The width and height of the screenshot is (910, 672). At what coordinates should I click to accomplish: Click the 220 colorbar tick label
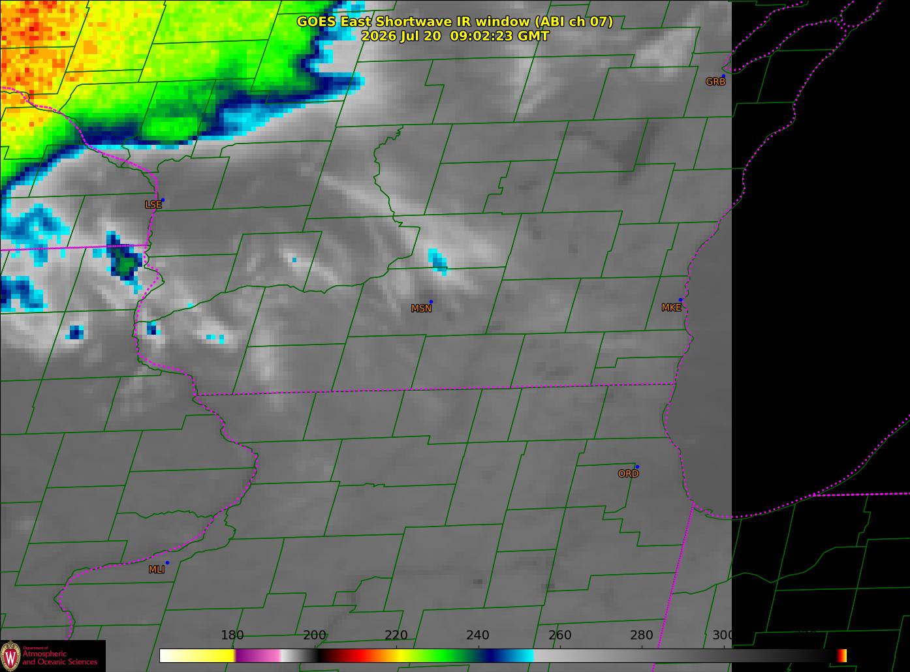pyautogui.click(x=396, y=635)
